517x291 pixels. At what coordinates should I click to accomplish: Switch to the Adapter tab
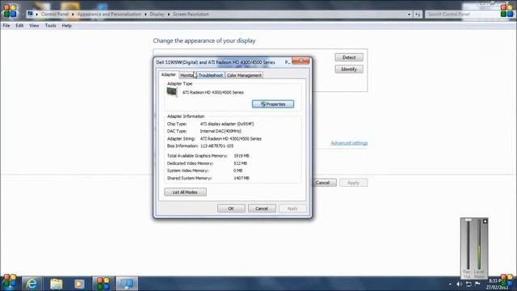coord(169,74)
